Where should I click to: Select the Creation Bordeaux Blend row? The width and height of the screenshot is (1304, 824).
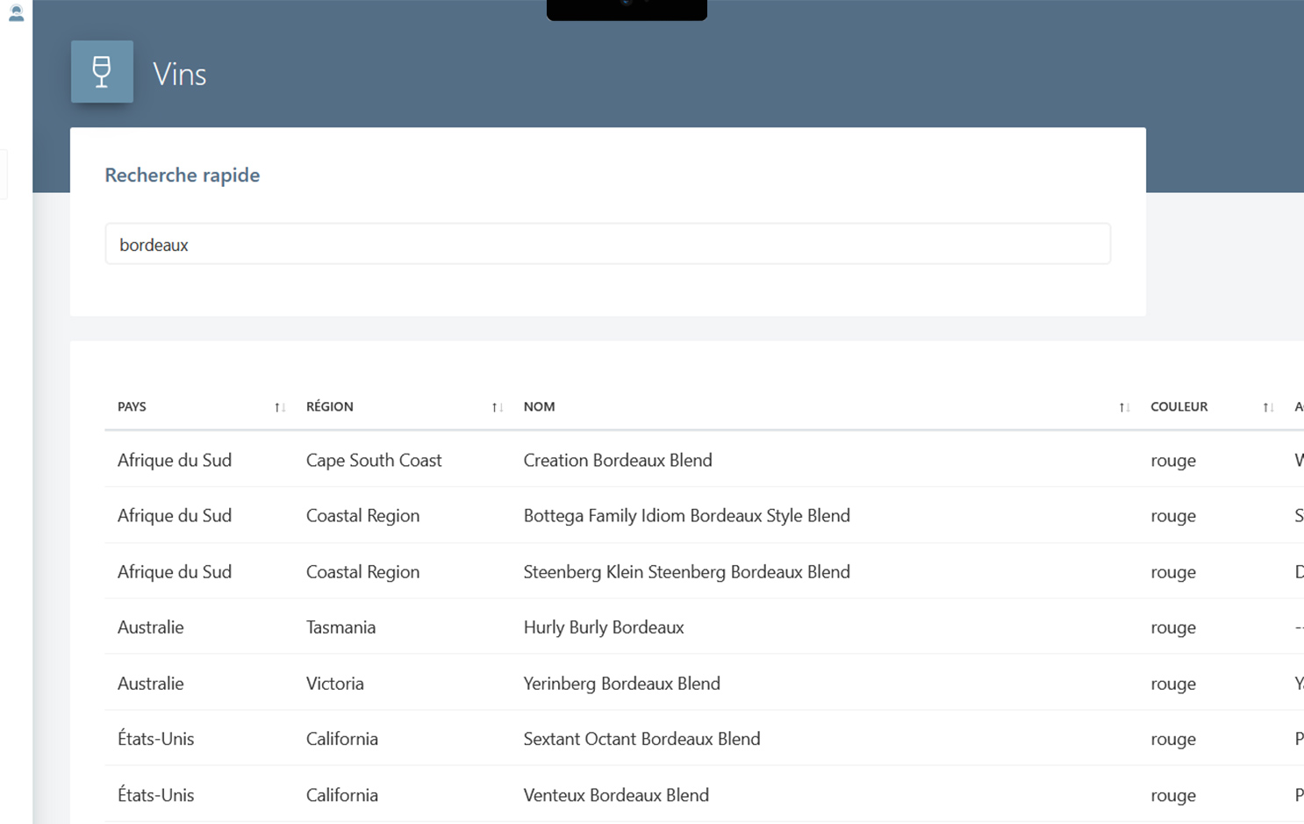click(618, 461)
